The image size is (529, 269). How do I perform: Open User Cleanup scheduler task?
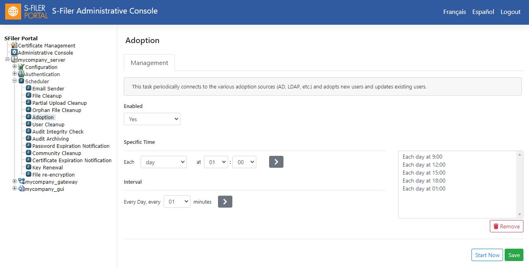48,124
